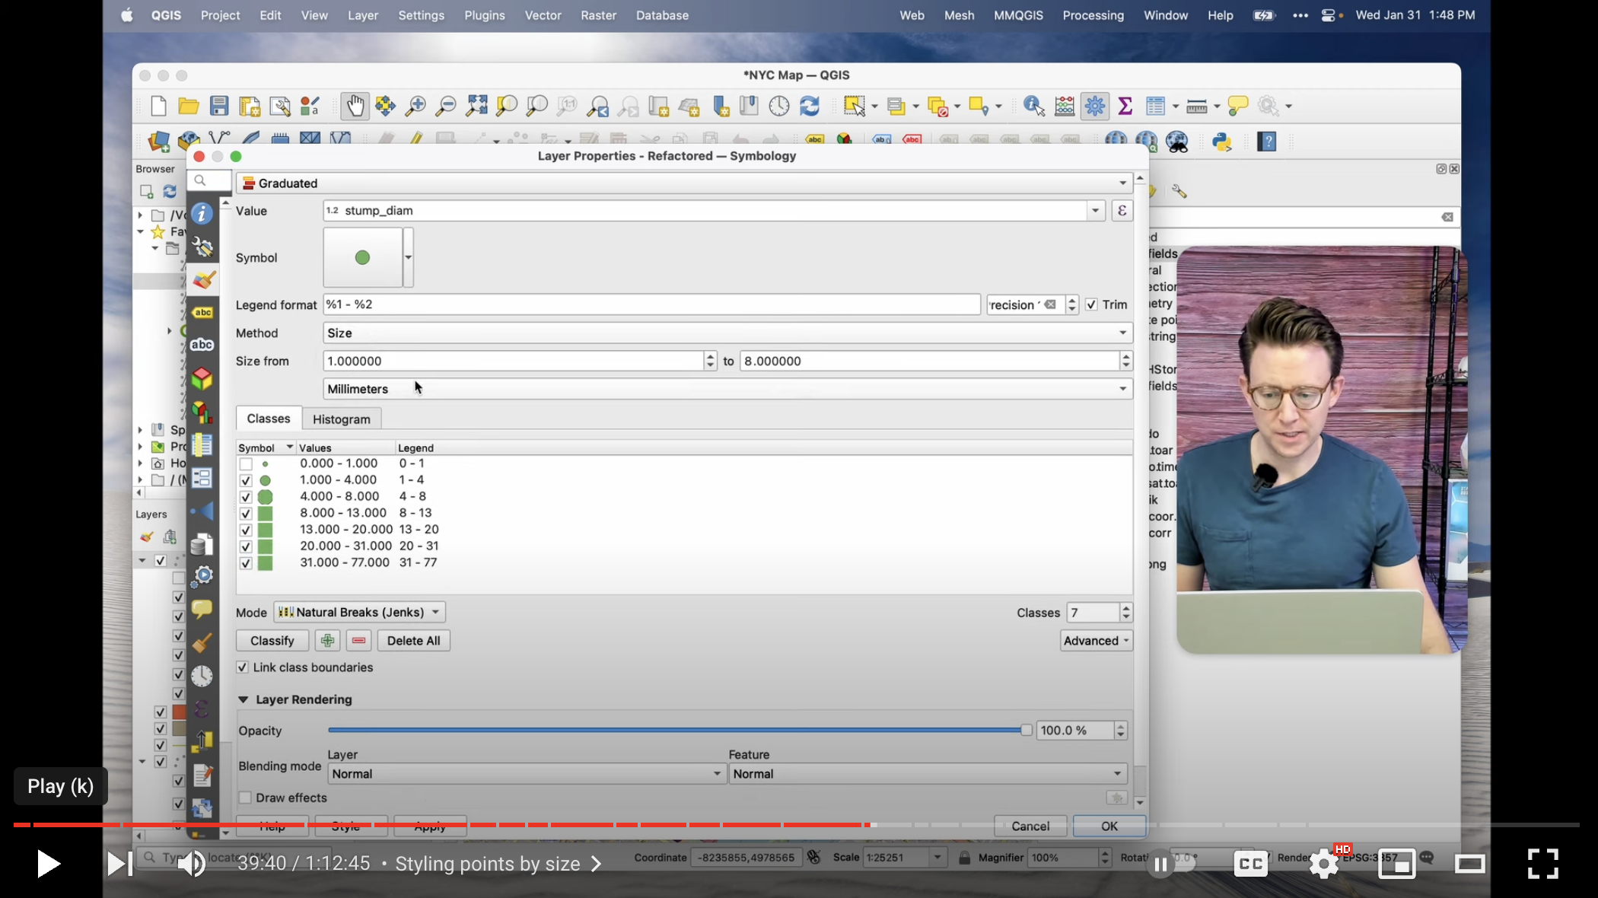Select the Pan Map hand tool
1598x898 pixels.
coord(355,106)
